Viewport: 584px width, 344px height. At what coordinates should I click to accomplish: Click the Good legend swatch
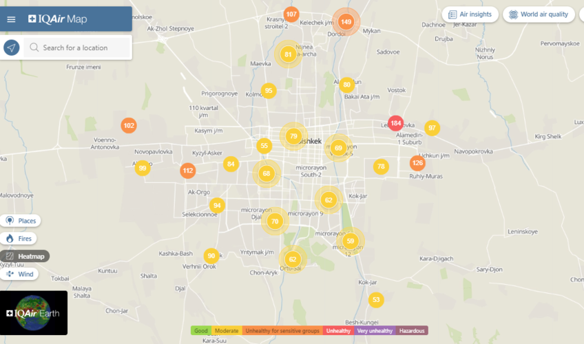[x=201, y=331]
